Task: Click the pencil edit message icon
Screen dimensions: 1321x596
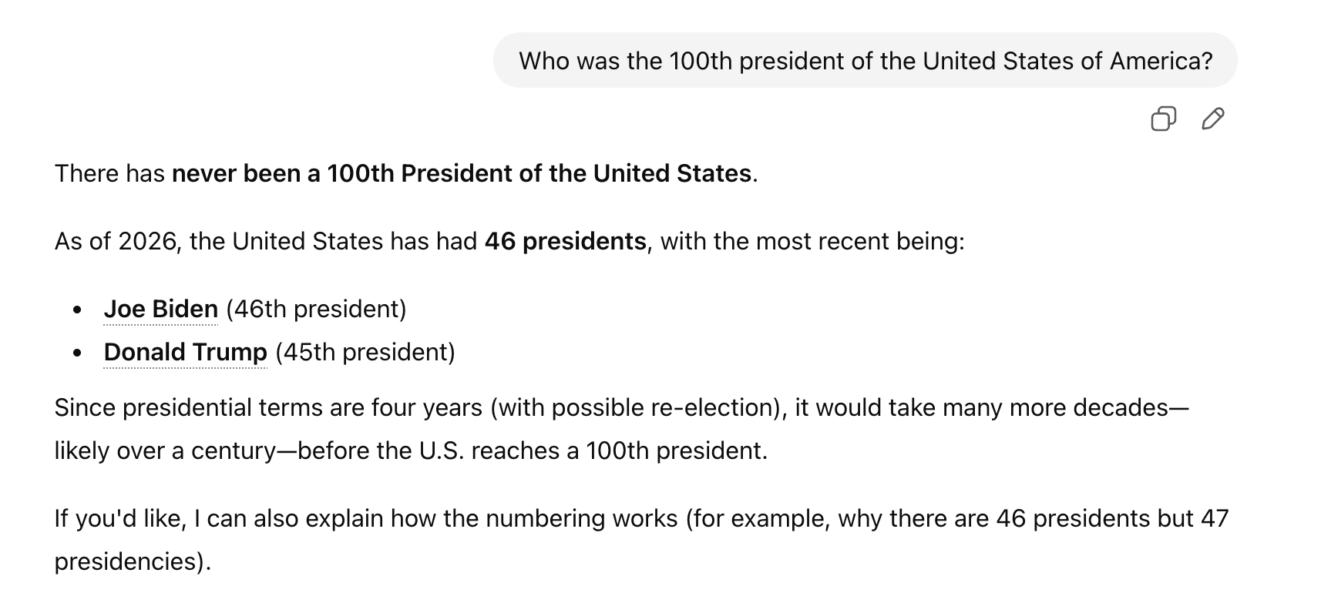Action: (x=1212, y=119)
